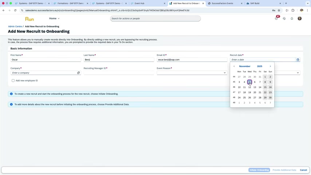This screenshot has height=175, width=311.
Task: Tick Add new employee ID checkbox
Action: tap(13, 81)
